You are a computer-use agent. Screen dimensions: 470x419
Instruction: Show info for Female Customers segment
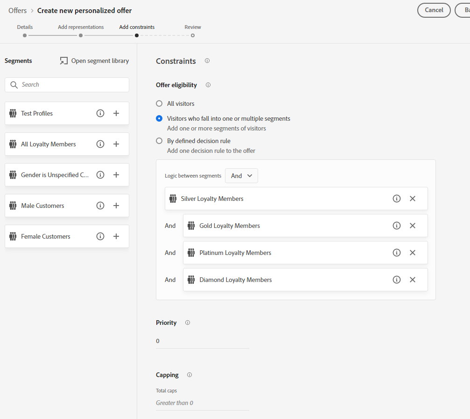point(100,236)
